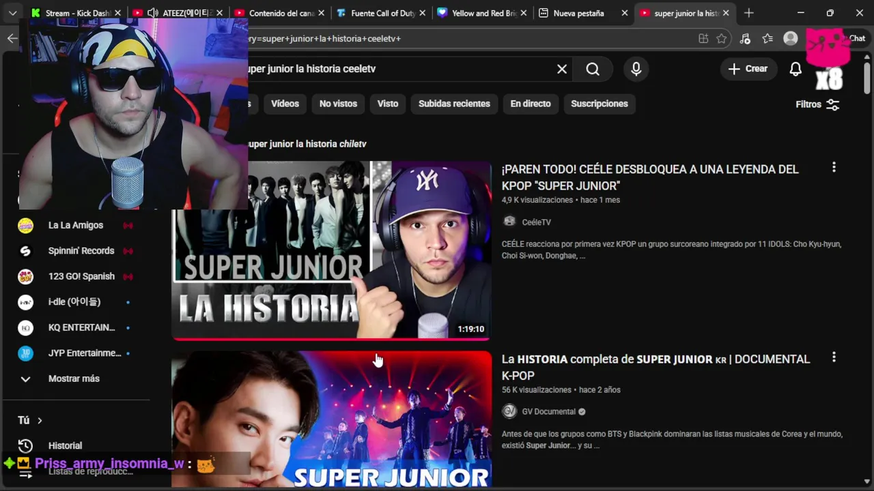Open more options for CeéleTV video
The height and width of the screenshot is (491, 874).
pyautogui.click(x=834, y=168)
